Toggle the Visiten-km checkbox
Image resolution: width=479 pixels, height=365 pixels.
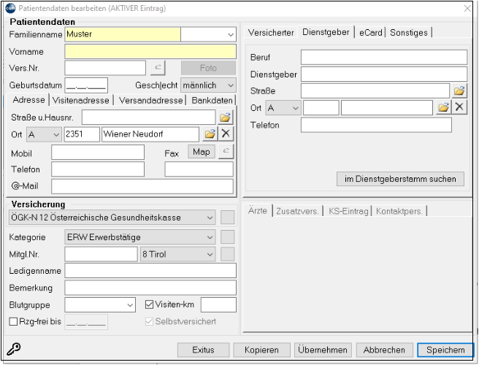point(149,304)
